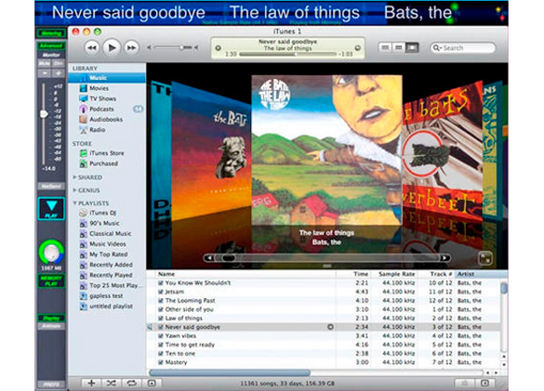Click the Cover Flow left arrow

pos(209,258)
